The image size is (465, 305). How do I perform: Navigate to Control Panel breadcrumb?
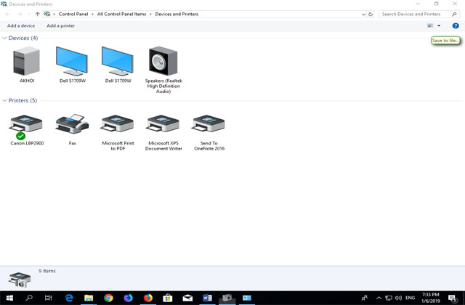[73, 14]
